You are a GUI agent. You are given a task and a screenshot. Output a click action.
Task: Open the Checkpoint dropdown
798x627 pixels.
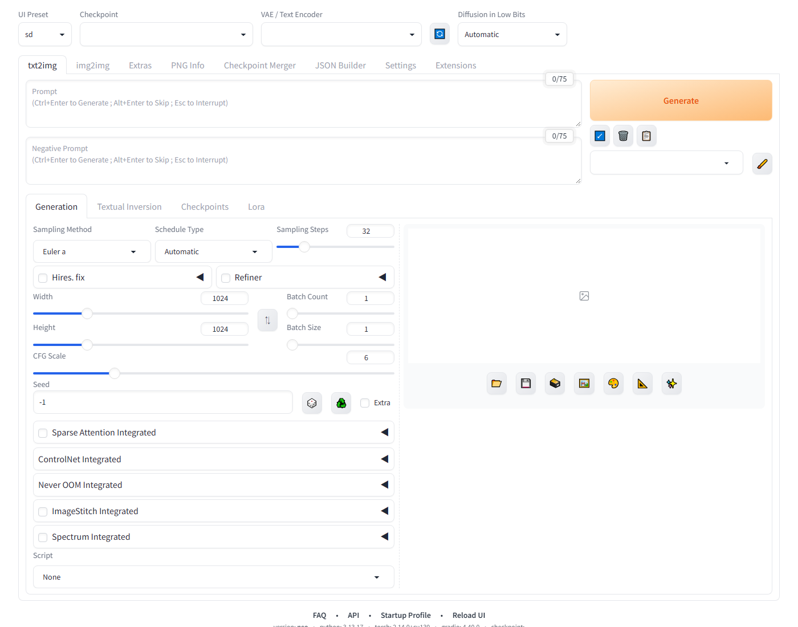click(x=166, y=34)
